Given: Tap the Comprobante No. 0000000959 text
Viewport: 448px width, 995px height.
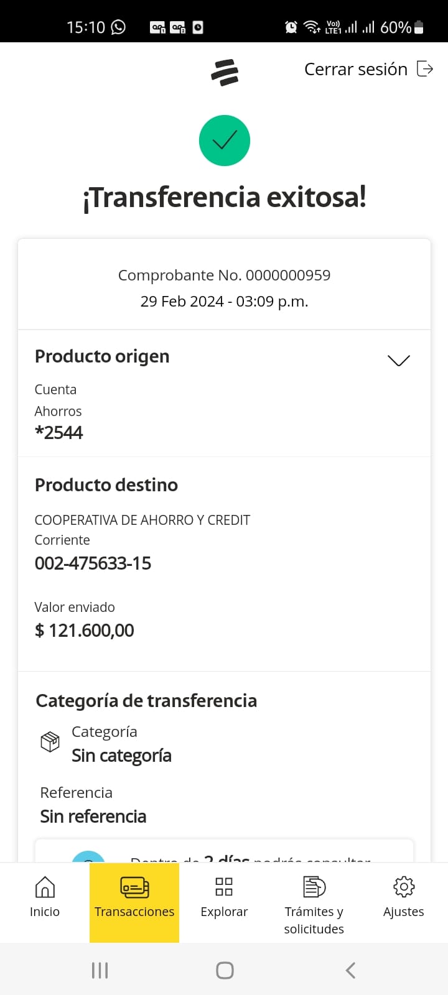Looking at the screenshot, I should coord(224,275).
